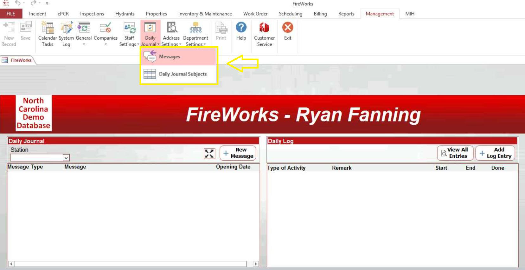Click North Carolina Demo Database logo
Viewport: 525px width, 270px height.
[x=34, y=113]
